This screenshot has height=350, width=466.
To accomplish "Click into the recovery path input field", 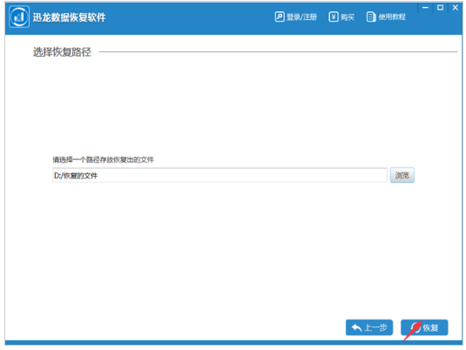I will tap(219, 175).
